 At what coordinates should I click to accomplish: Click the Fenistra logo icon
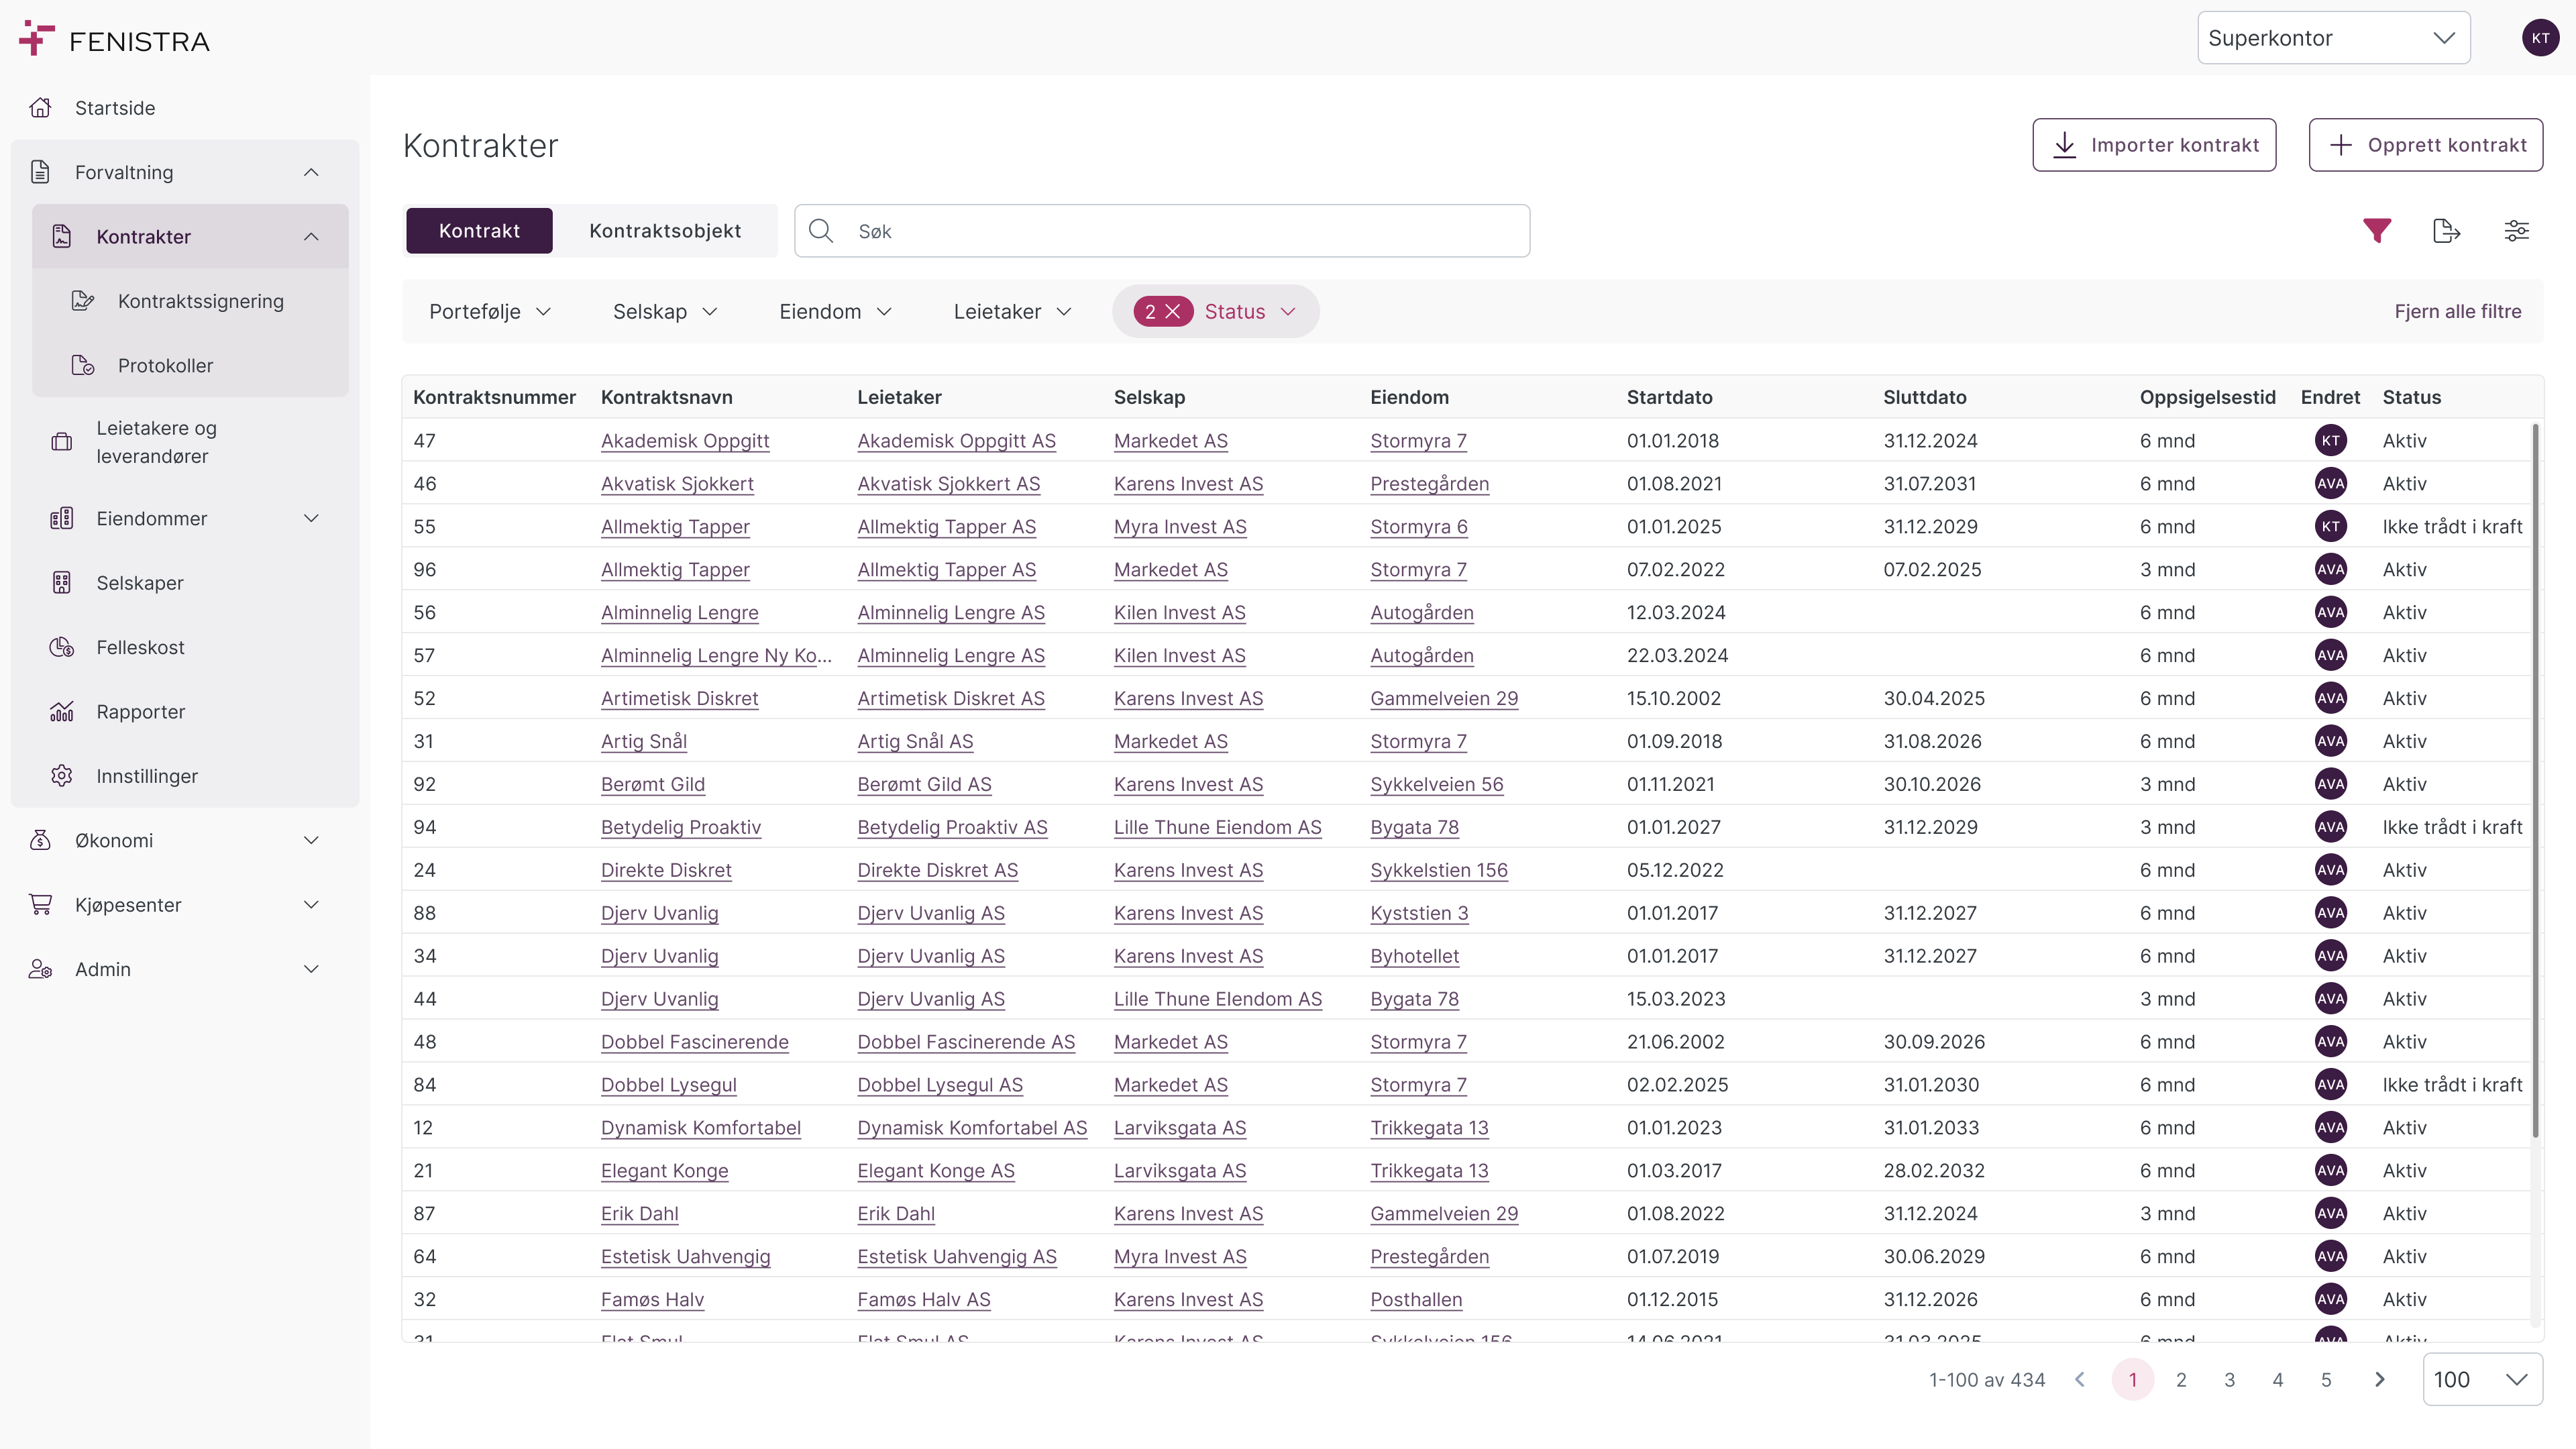(x=36, y=38)
